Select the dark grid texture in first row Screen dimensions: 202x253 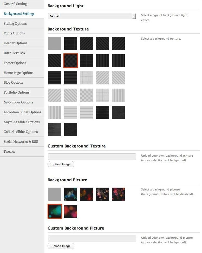tap(71, 44)
